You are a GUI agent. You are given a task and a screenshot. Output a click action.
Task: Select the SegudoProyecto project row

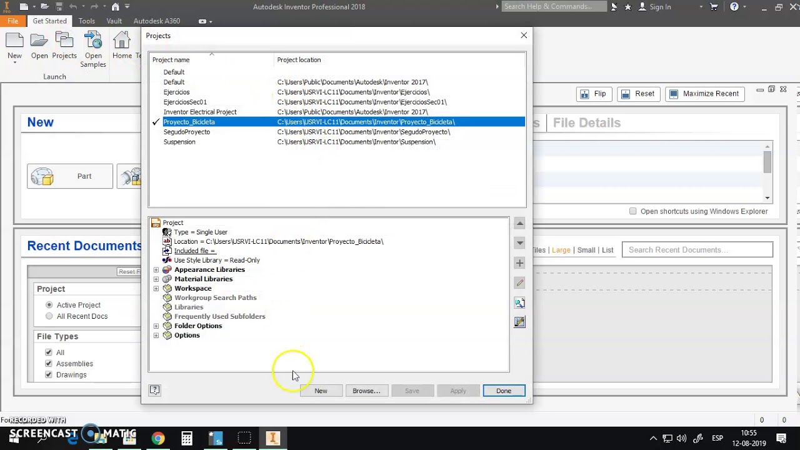coord(337,132)
